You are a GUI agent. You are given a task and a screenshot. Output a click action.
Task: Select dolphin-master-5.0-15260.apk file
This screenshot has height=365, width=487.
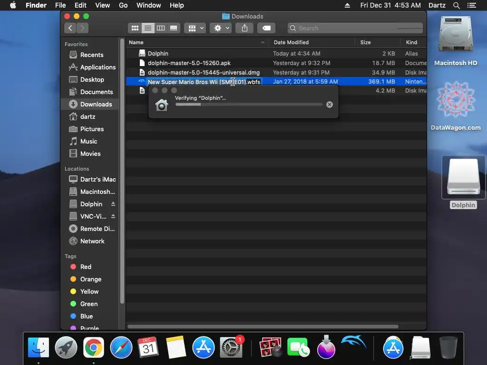coord(276,63)
